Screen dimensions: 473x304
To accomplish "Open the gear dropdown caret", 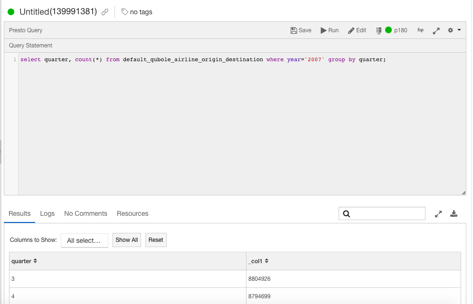I will click(459, 30).
